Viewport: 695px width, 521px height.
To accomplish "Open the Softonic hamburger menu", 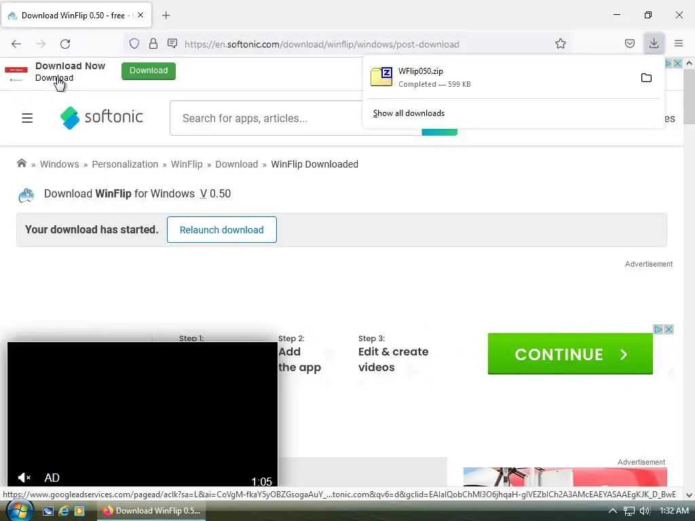I will click(x=27, y=118).
